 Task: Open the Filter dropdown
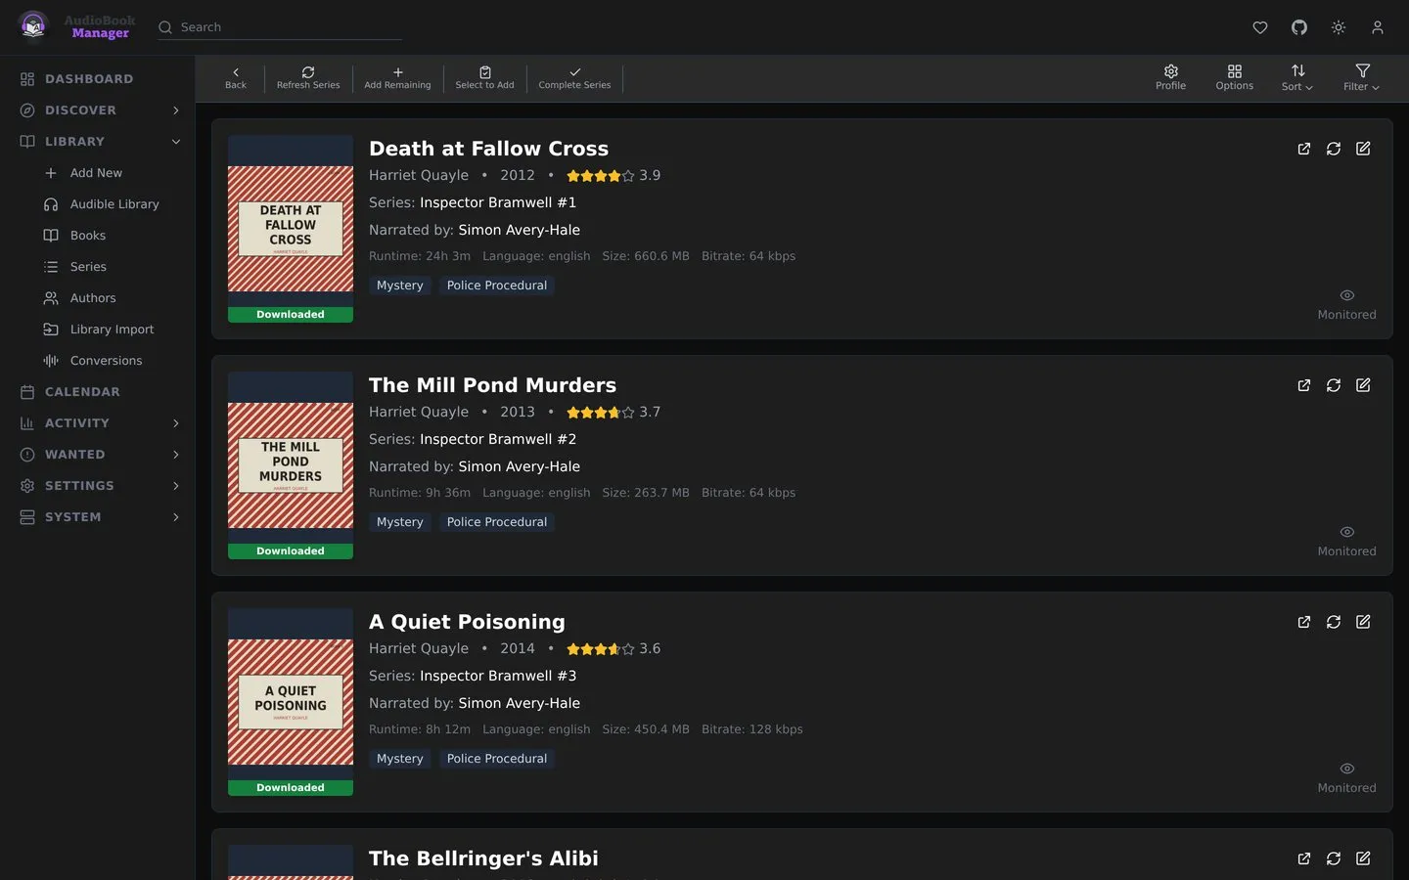(x=1362, y=78)
